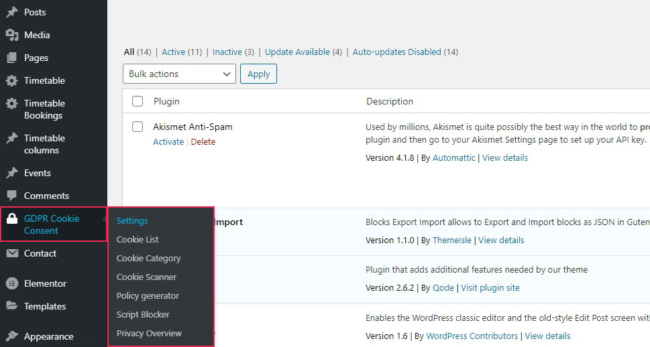This screenshot has height=347, width=650.
Task: Click the Timetable Bookings gear icon
Action: (x=12, y=103)
